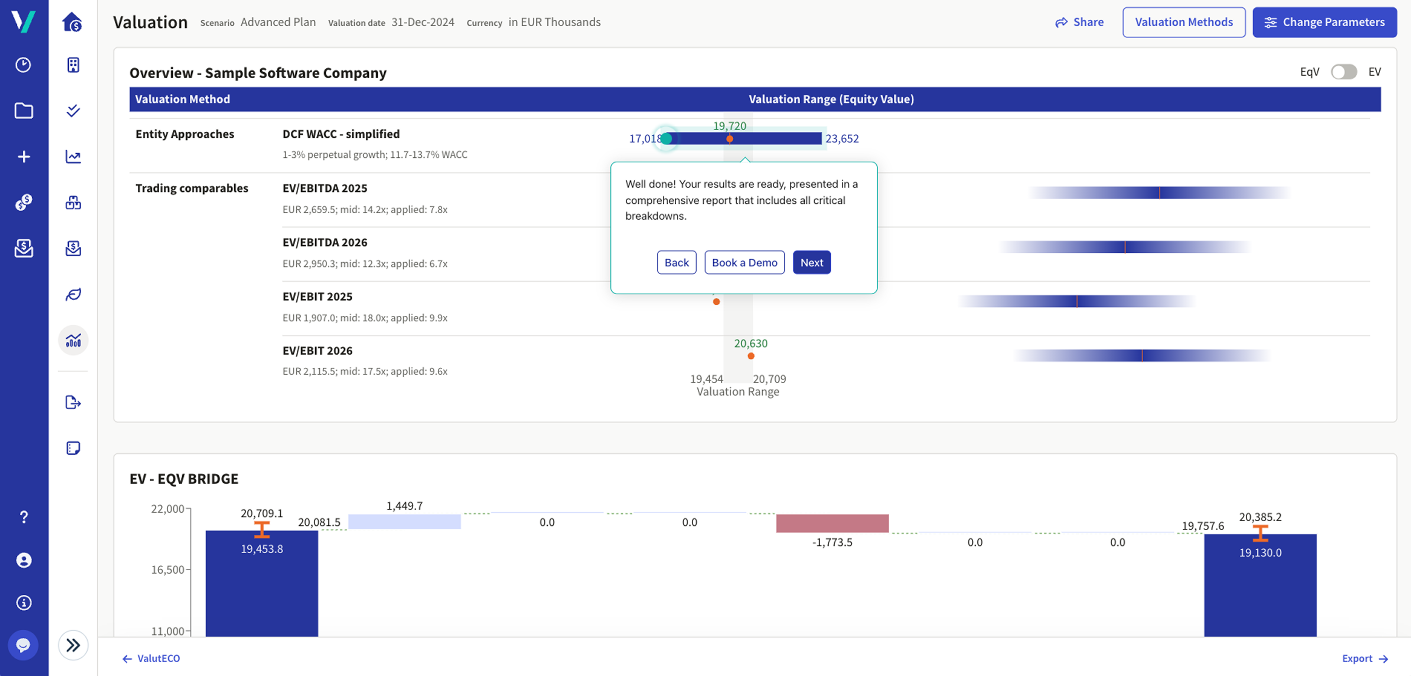The height and width of the screenshot is (676, 1411).
Task: Click the DCF WACC range slider handle
Action: tap(666, 138)
